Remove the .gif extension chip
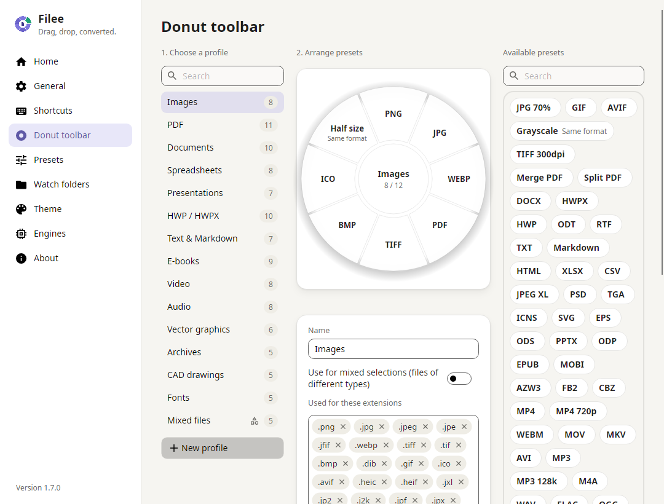664x504 pixels. click(x=421, y=463)
